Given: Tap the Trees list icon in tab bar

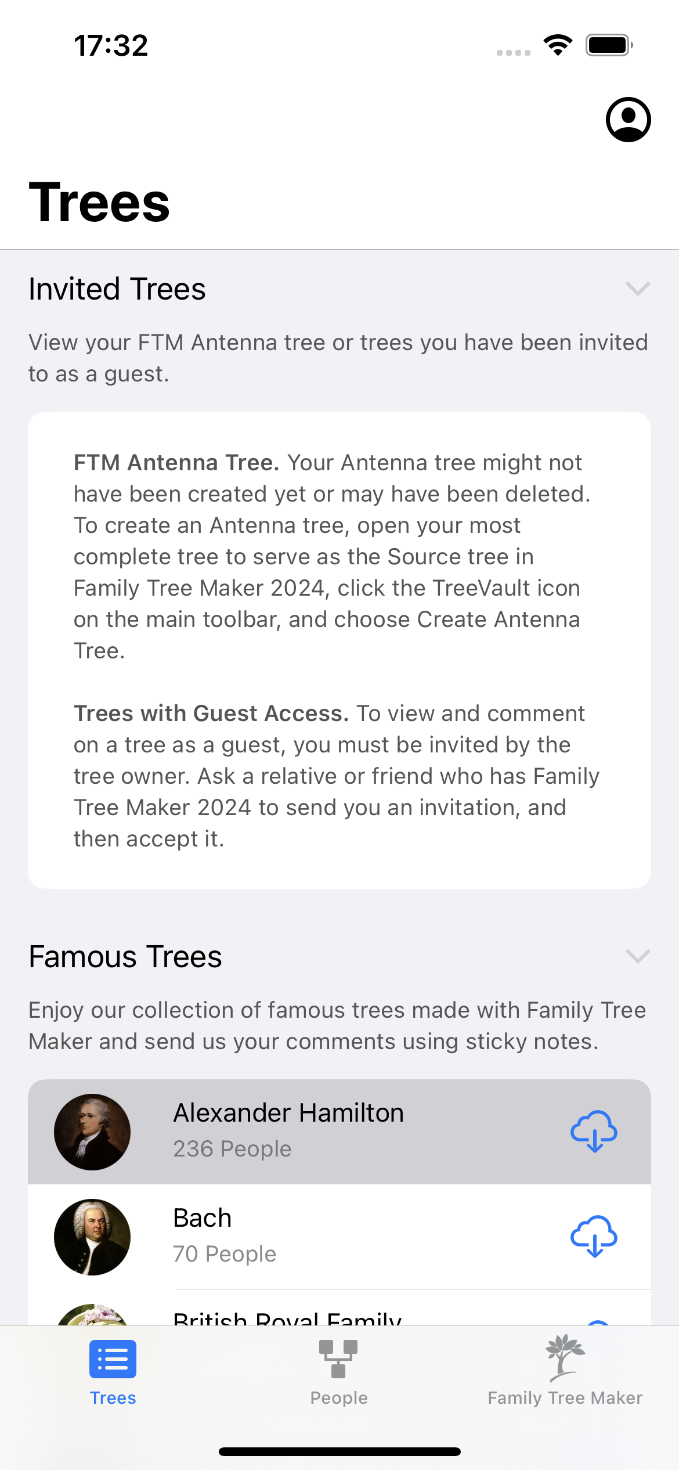Looking at the screenshot, I should pos(113,1359).
